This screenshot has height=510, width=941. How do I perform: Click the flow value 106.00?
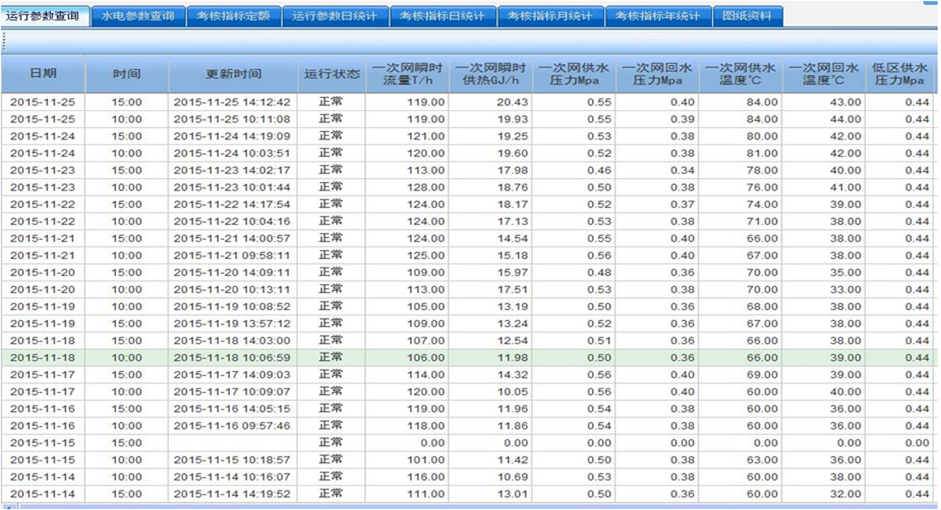click(426, 358)
